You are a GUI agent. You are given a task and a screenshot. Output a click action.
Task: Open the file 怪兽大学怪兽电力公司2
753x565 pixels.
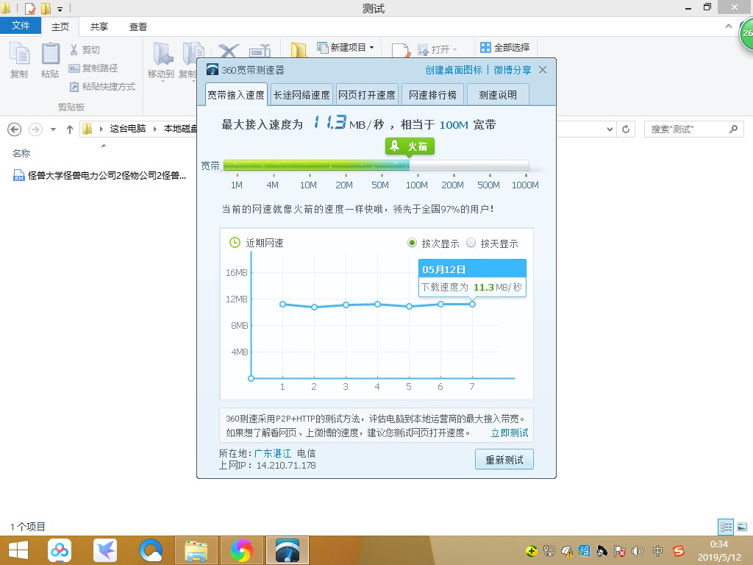coord(99,175)
